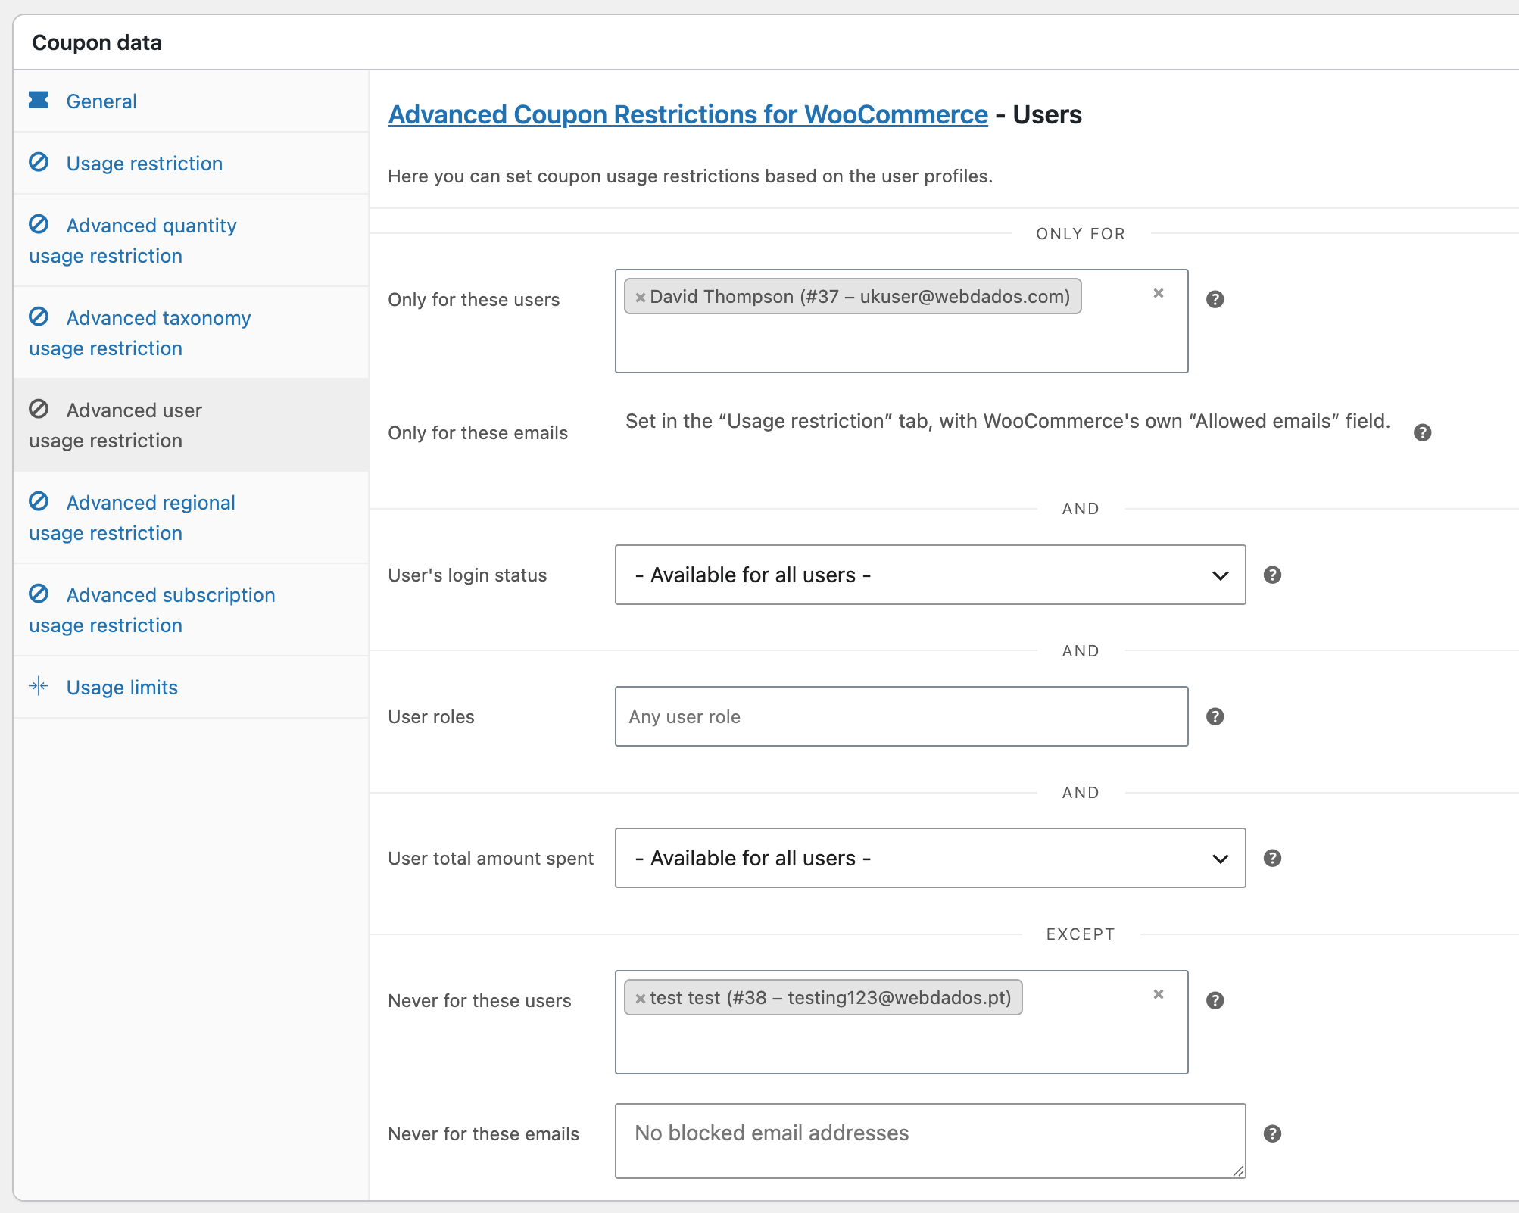1519x1213 pixels.
Task: Click the Advanced quantity ban icon
Action: pos(39,224)
